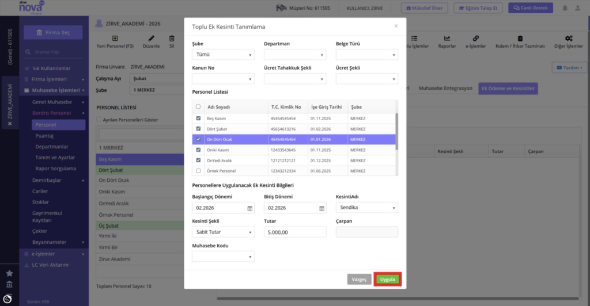The height and width of the screenshot is (306, 590).
Task: Click Canlı Destek button
Action: (531, 8)
